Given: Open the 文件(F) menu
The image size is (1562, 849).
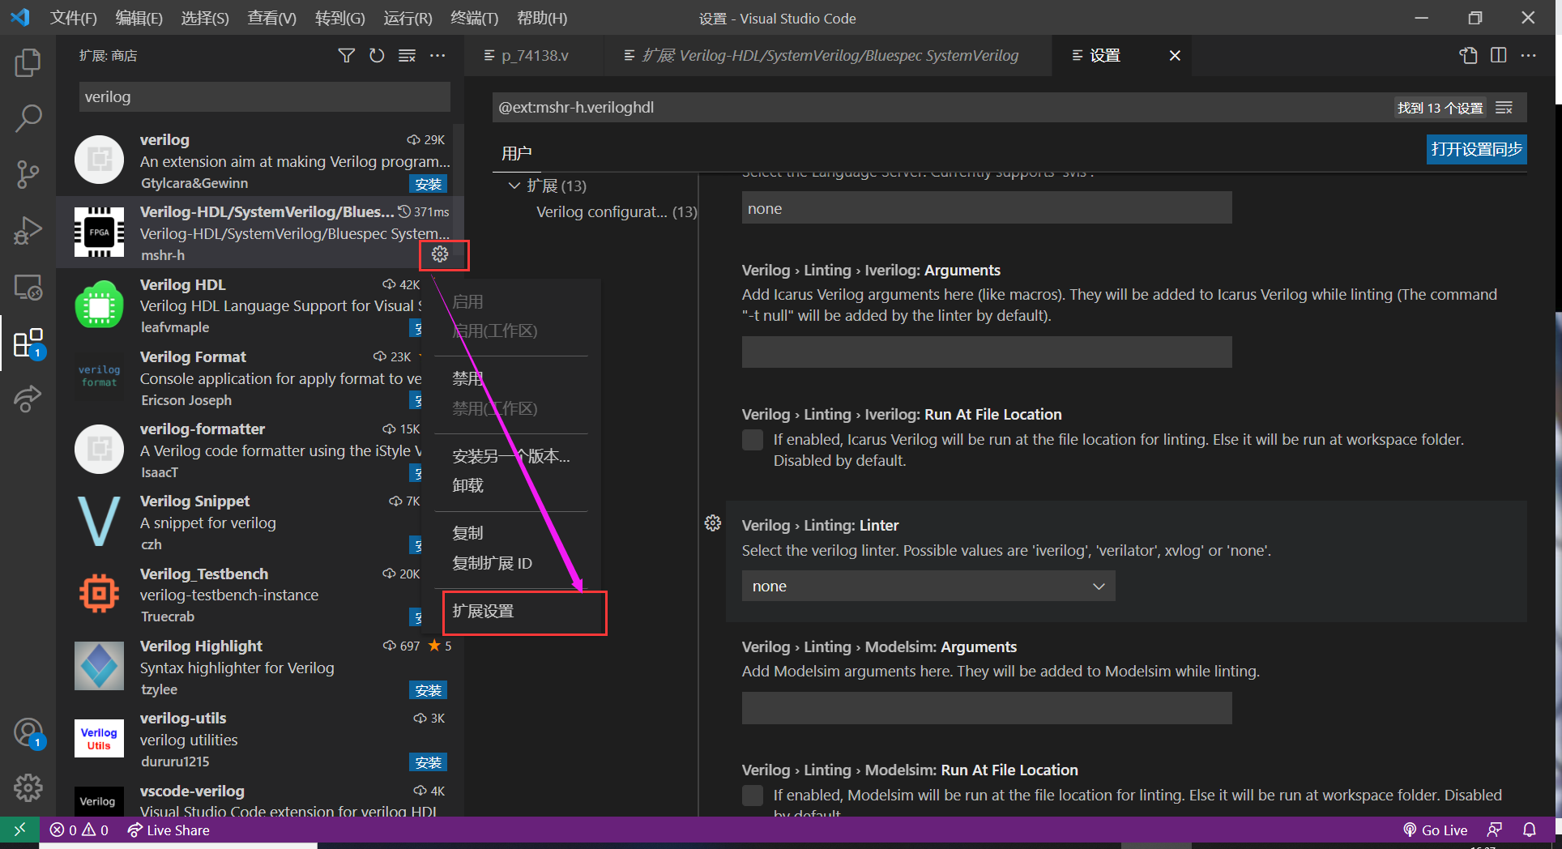Looking at the screenshot, I should point(74,18).
